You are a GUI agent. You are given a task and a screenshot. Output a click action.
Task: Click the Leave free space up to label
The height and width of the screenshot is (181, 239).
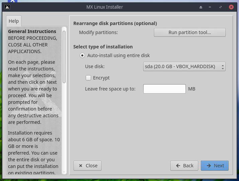[110, 89]
